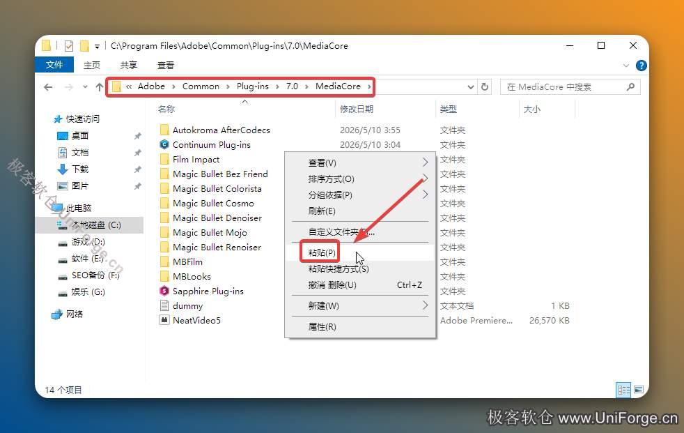684x433 pixels.
Task: Open 图片 in Quick Access
Action: point(80,186)
